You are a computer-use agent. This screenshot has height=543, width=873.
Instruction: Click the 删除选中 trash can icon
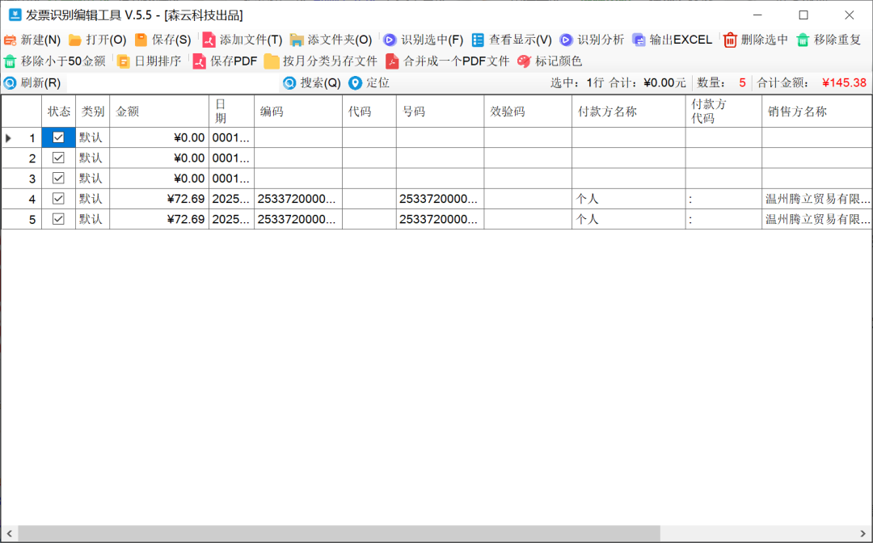(x=731, y=40)
